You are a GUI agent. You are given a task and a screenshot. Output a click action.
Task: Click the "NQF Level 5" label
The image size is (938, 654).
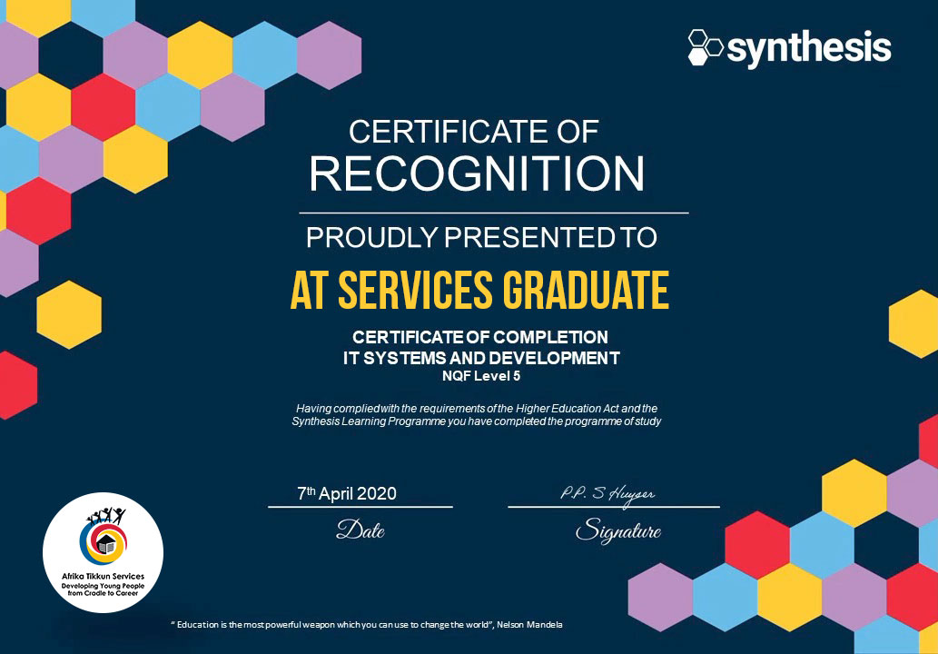tap(481, 376)
